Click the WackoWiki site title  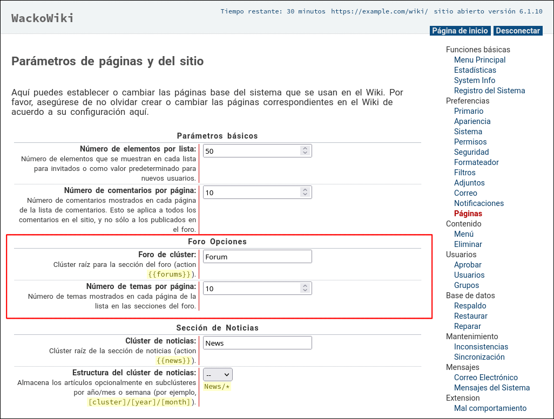pos(43,18)
